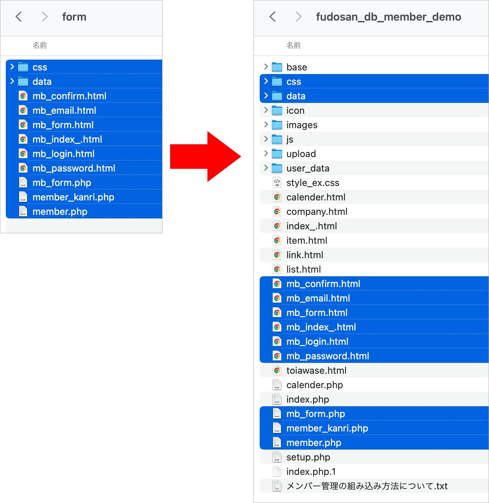Expand the upload folder chevron
The width and height of the screenshot is (489, 503).
(266, 153)
